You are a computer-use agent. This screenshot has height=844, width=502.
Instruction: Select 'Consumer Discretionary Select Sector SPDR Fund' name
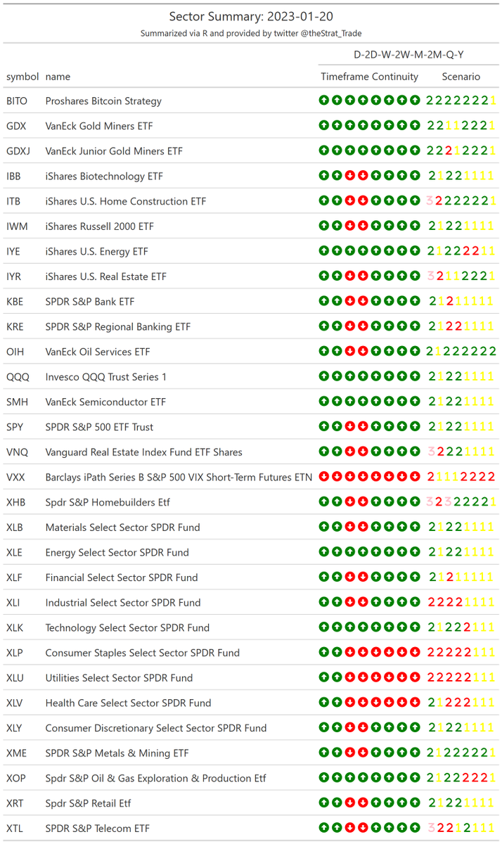(x=156, y=728)
